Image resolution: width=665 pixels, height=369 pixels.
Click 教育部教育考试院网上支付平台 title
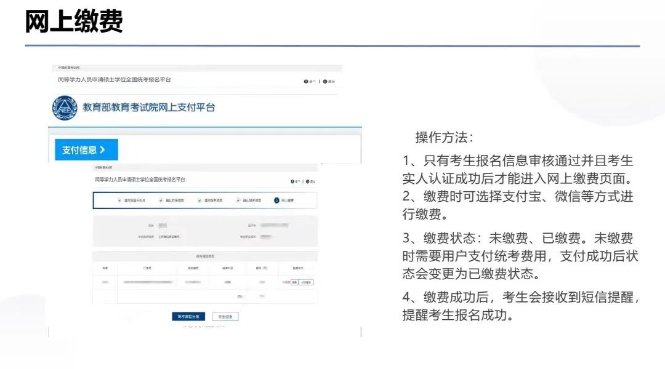(149, 108)
